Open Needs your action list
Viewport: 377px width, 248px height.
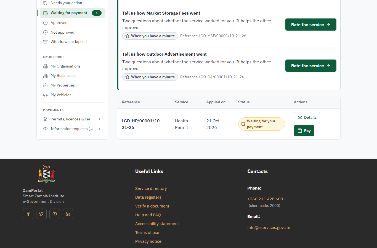(72, 3)
